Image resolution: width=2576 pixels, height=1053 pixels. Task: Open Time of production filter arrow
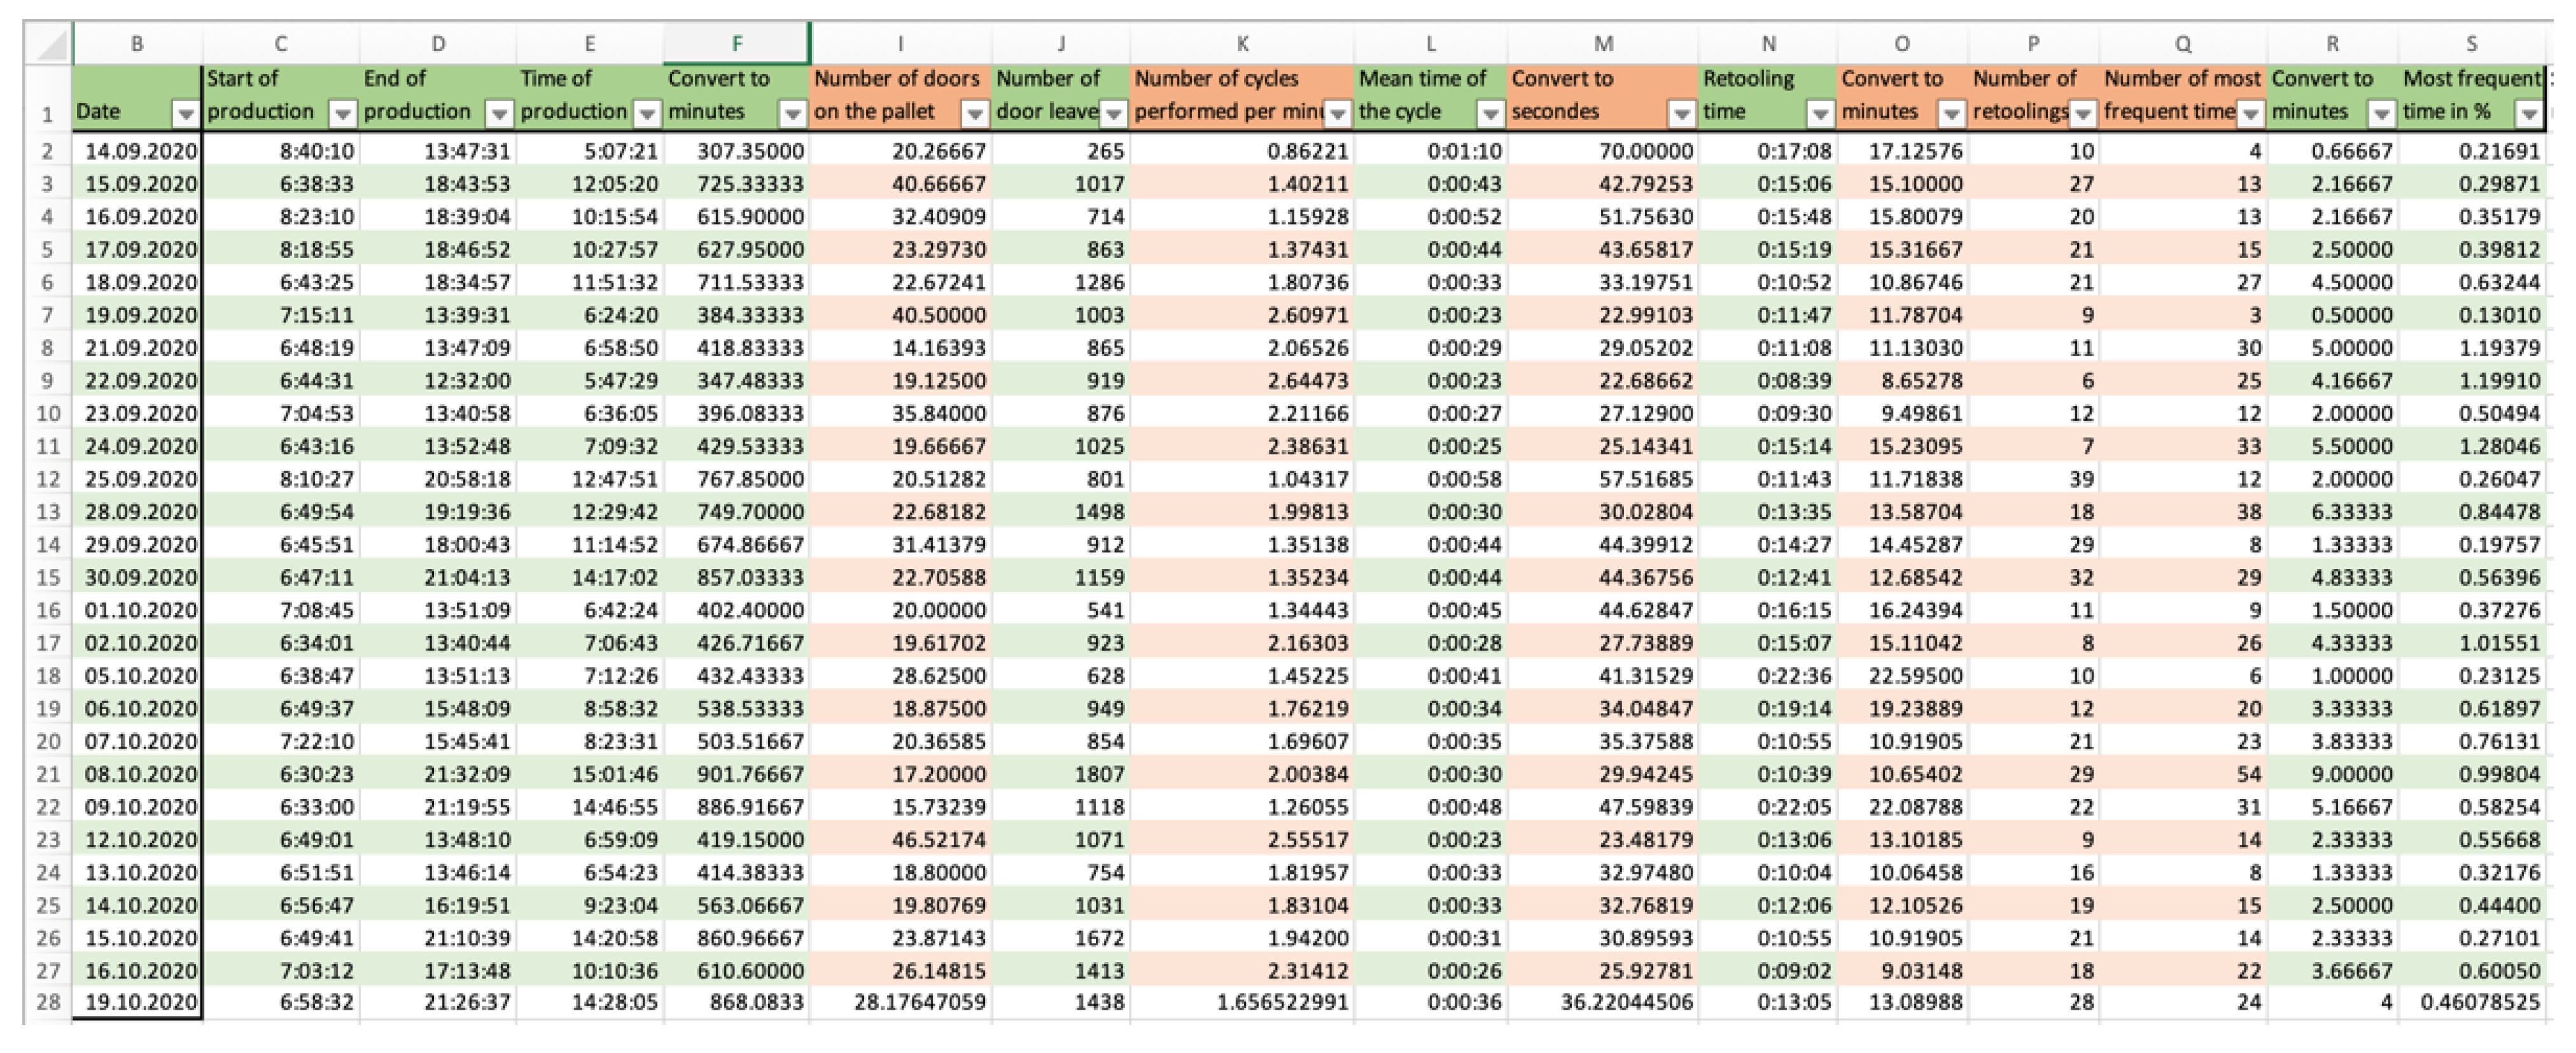[x=647, y=114]
